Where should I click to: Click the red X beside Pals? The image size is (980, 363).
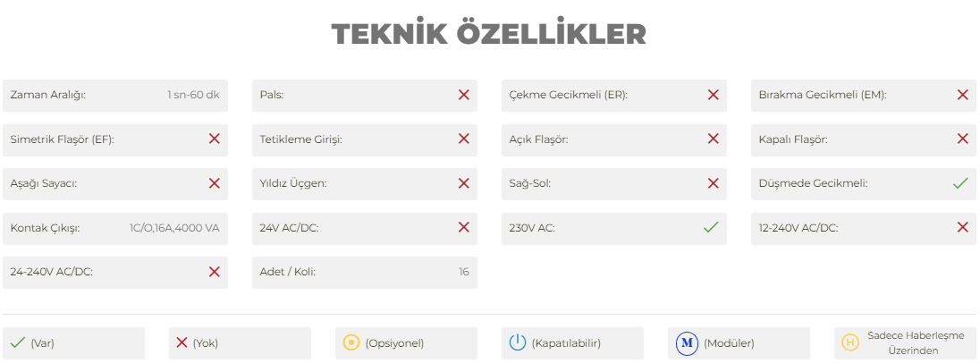[464, 95]
